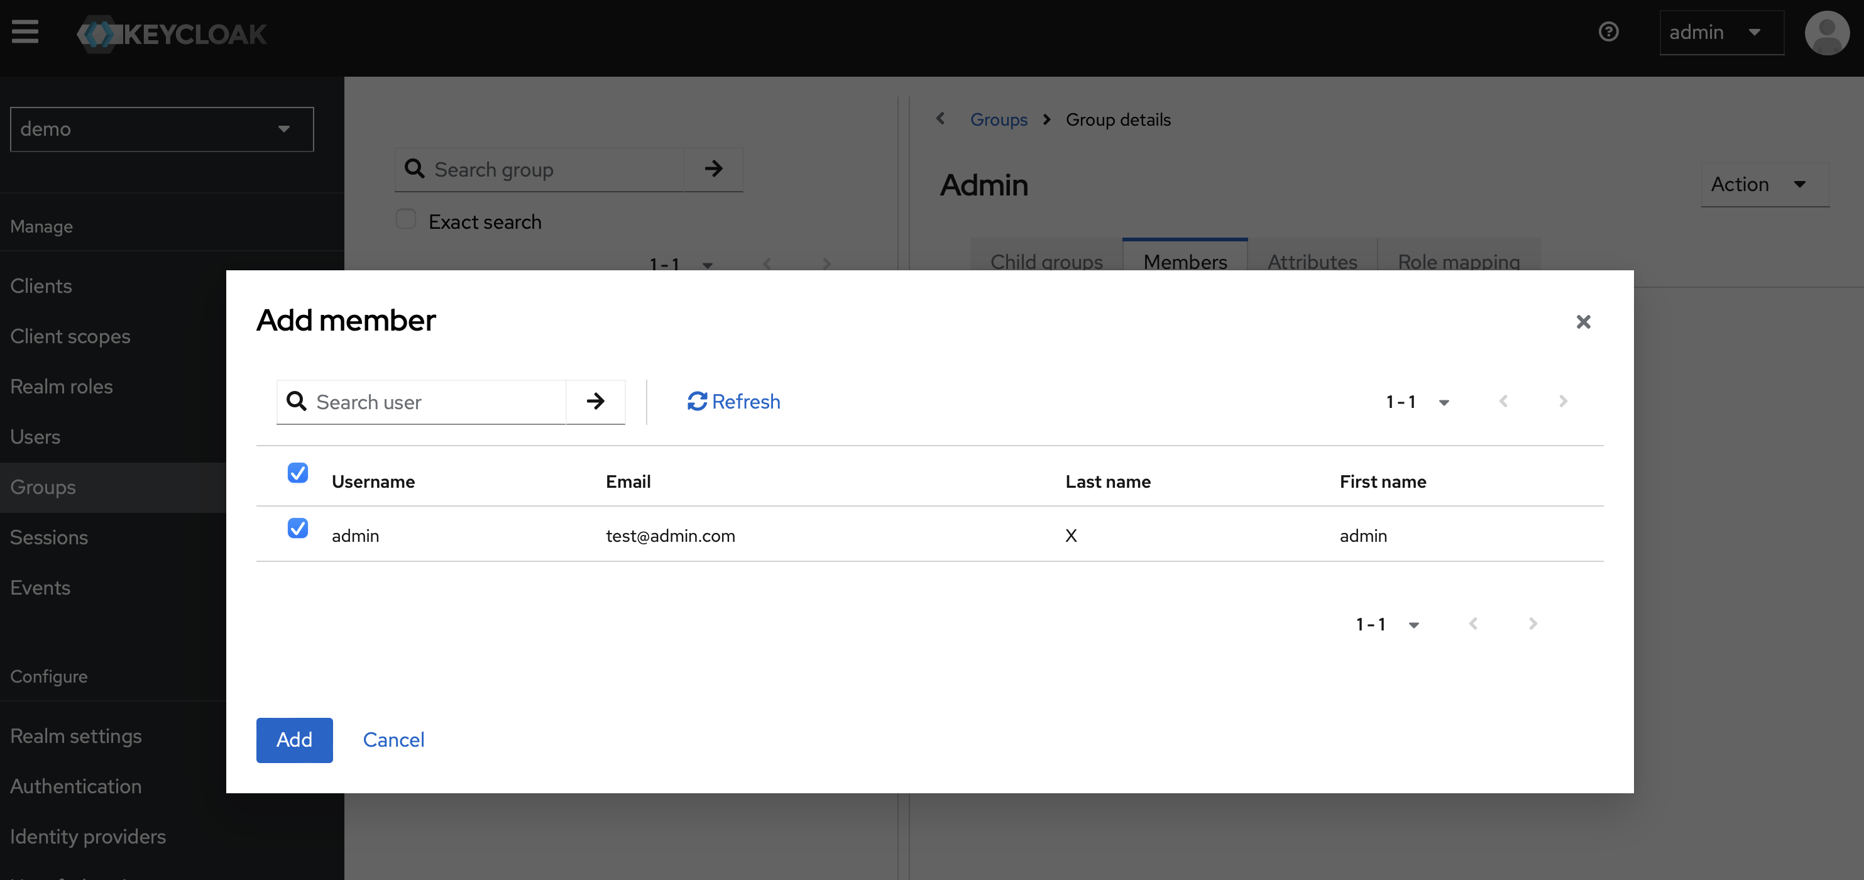Viewport: 1864px width, 880px height.
Task: Click the First name column header
Action: [1383, 482]
